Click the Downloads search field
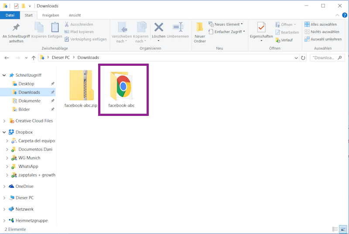349x234 pixels. click(327, 58)
